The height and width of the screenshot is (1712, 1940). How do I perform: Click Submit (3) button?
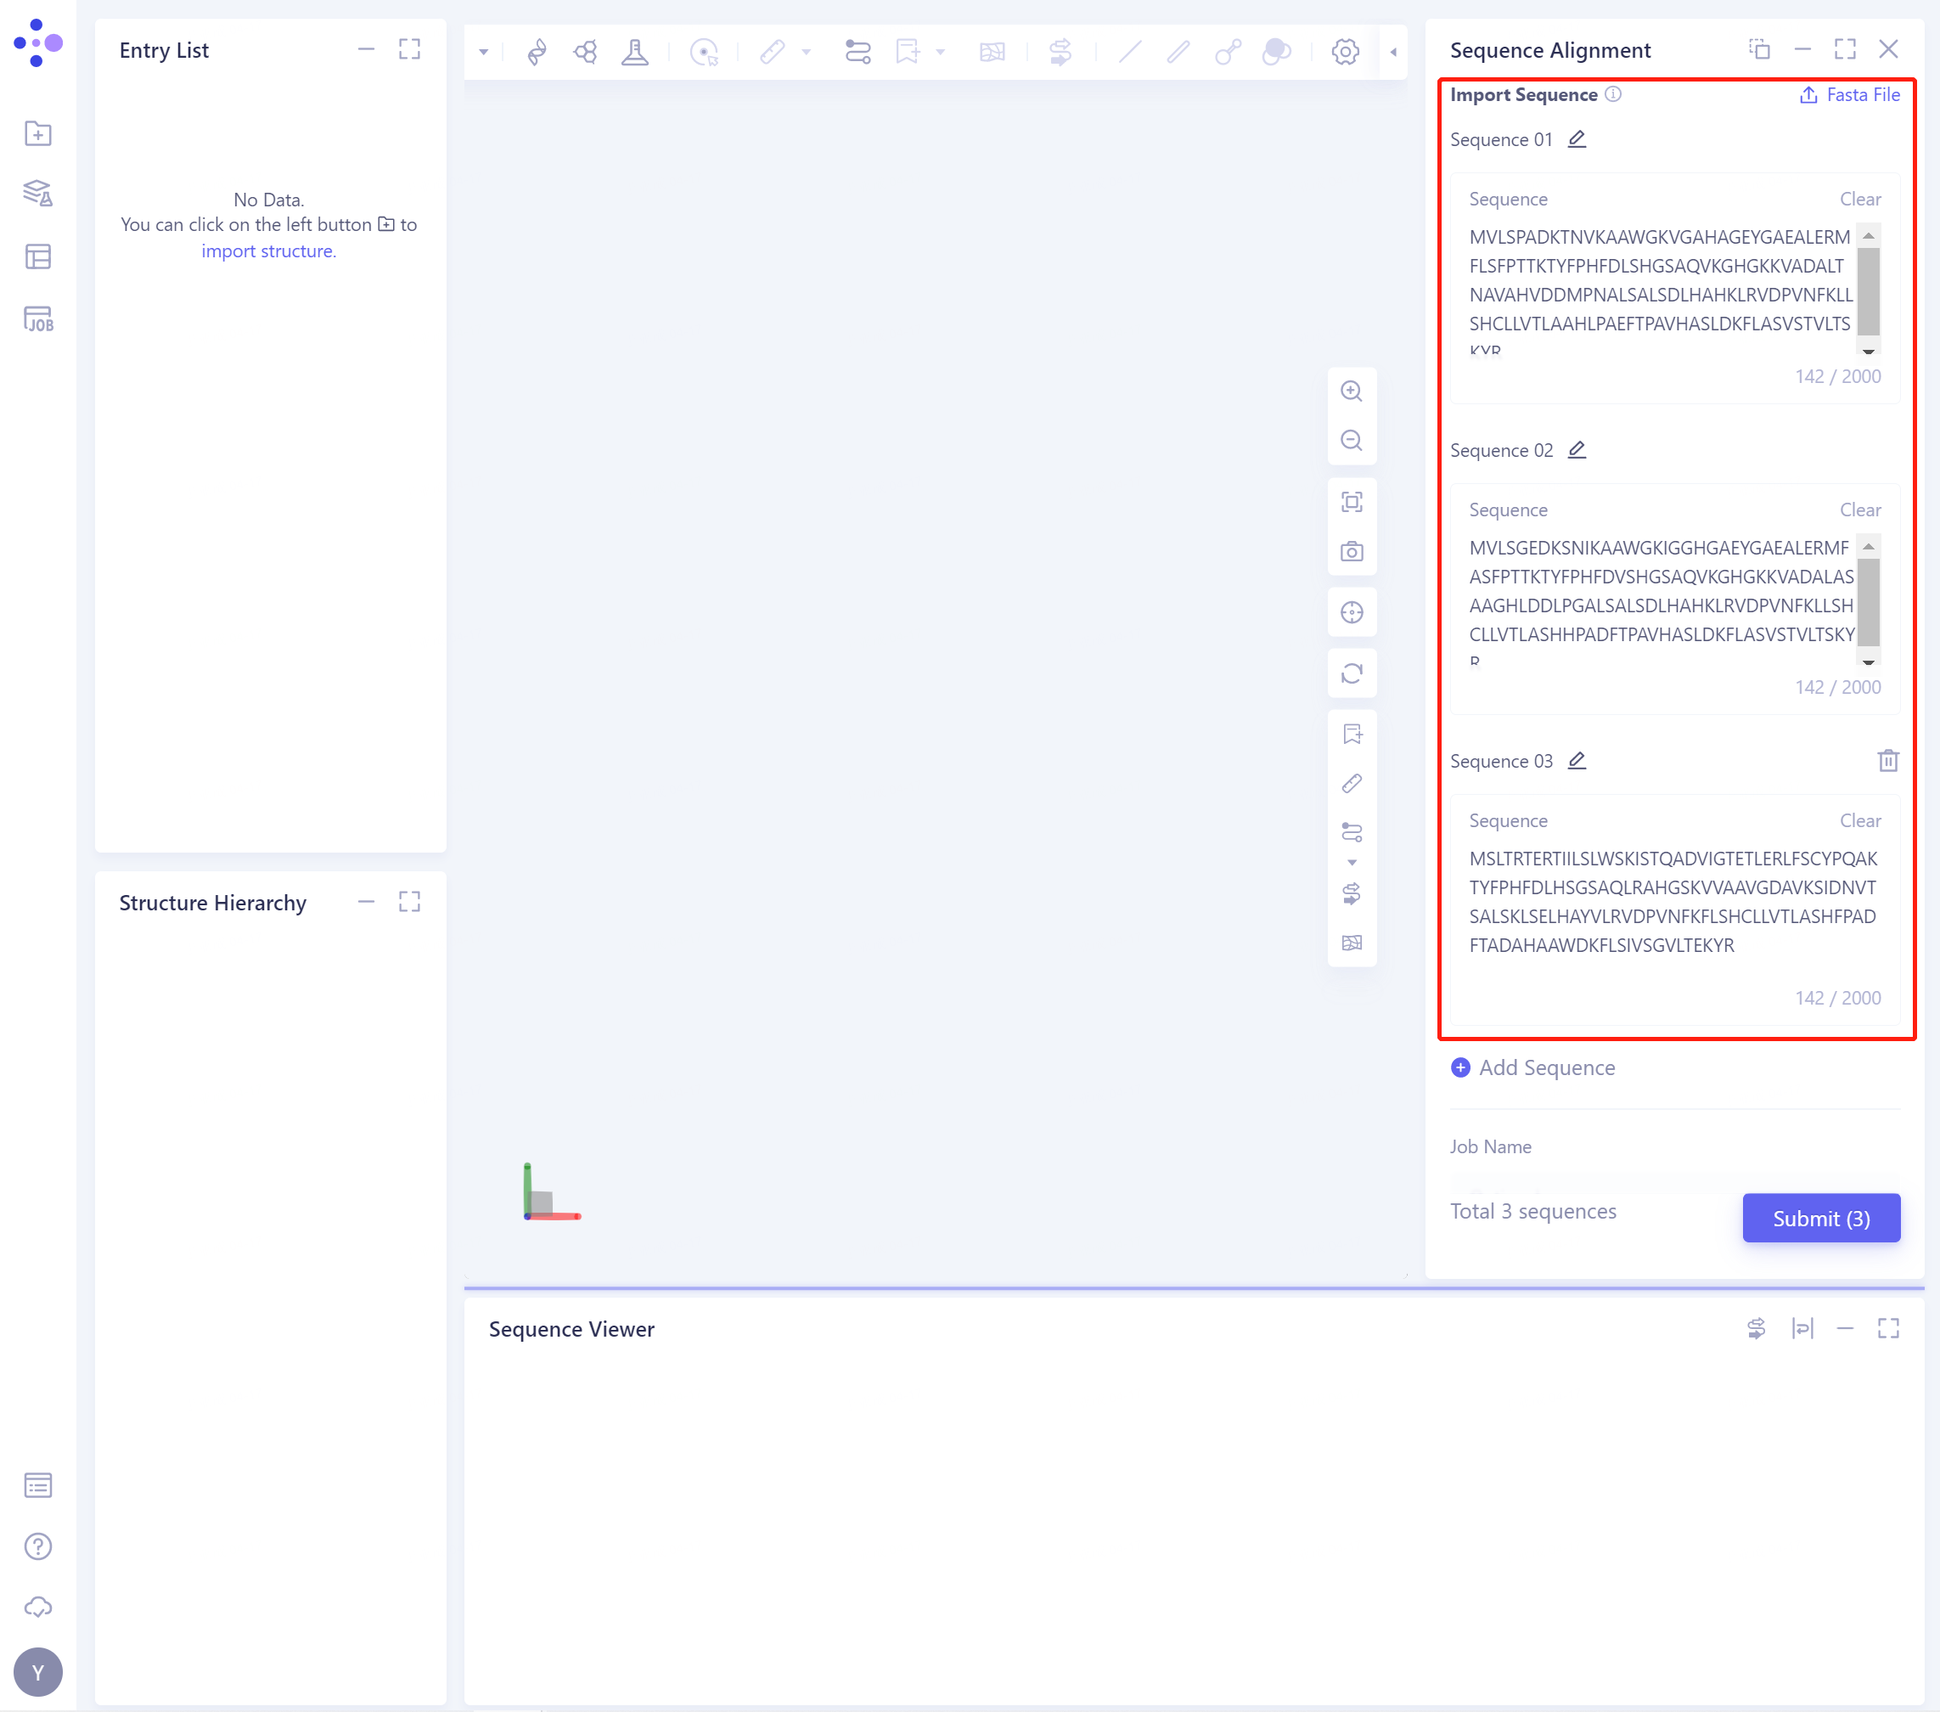coord(1820,1219)
